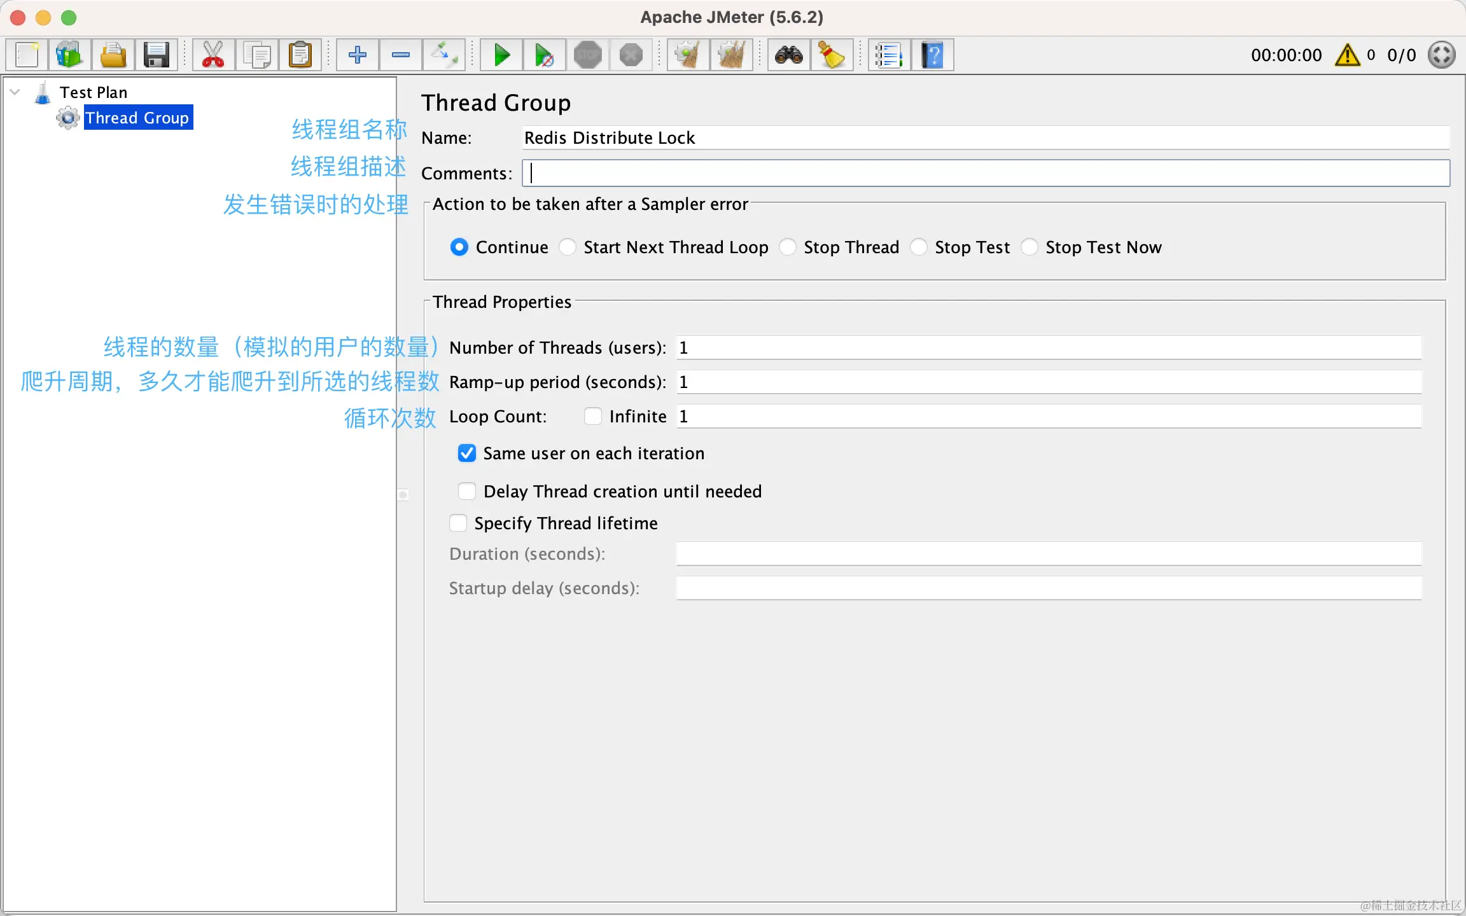Image resolution: width=1466 pixels, height=916 pixels.
Task: Click the Paste clipboard icon
Action: pos(300,55)
